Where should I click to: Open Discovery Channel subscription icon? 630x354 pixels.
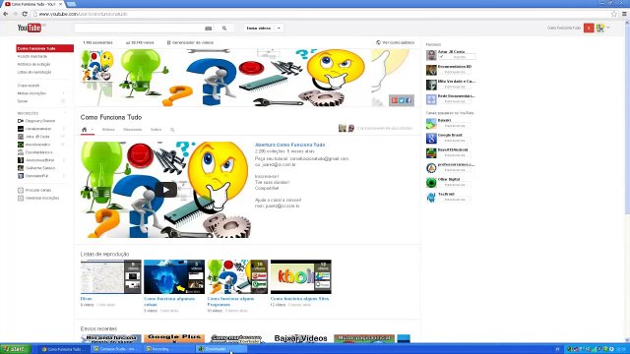(21, 121)
